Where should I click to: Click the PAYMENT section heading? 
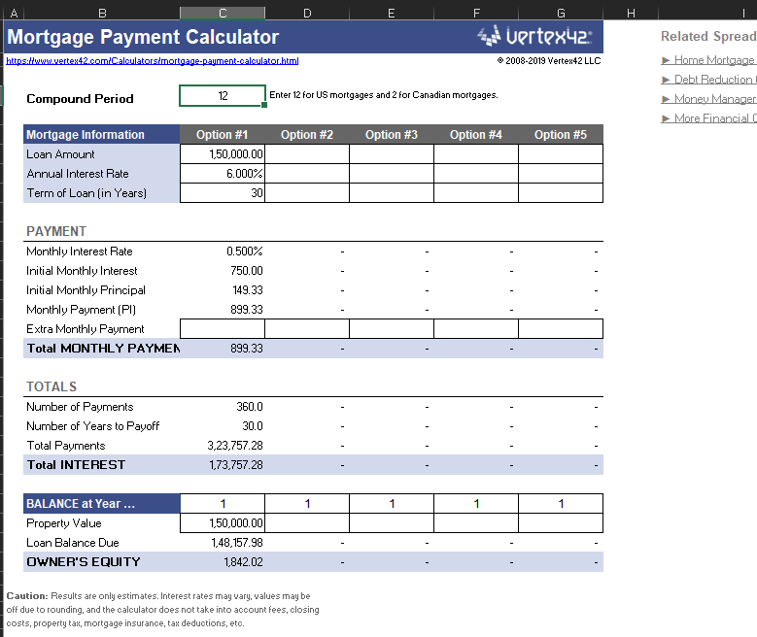56,231
